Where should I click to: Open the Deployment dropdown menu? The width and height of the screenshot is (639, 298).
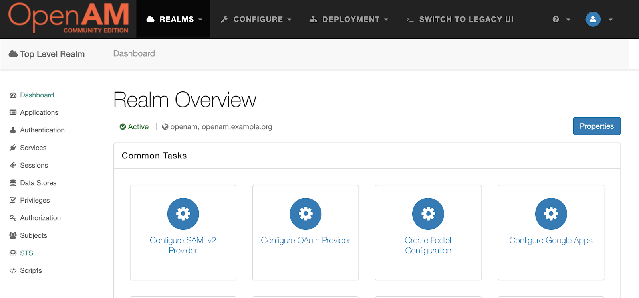click(x=349, y=19)
